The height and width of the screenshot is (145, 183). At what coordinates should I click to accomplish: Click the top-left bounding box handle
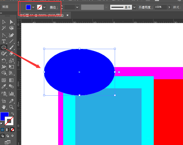44,49
